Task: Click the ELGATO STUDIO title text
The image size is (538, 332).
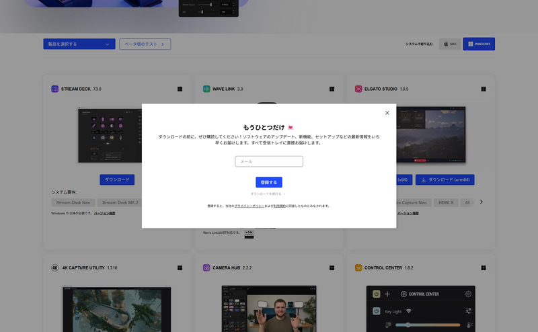Action: pyautogui.click(x=381, y=89)
